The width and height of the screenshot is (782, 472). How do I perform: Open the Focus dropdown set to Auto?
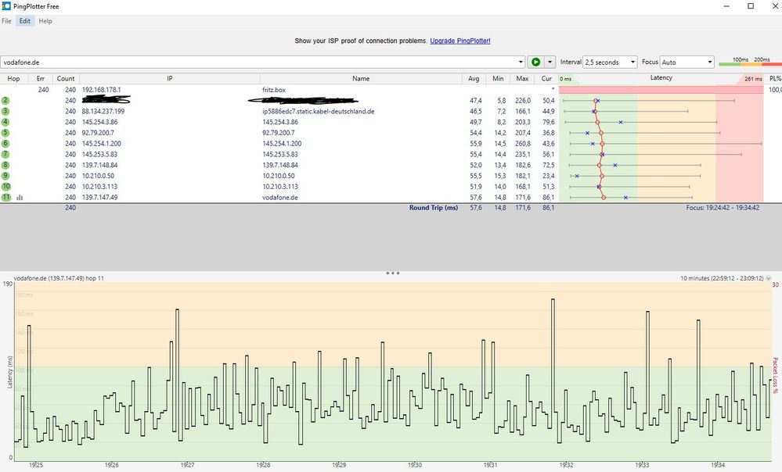click(687, 63)
